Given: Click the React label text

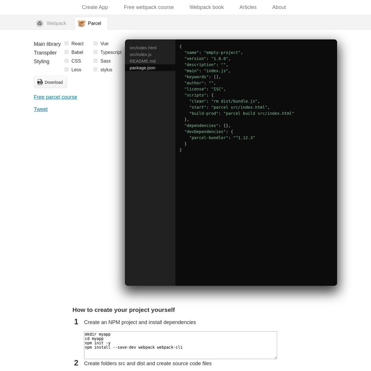Looking at the screenshot, I should click(78, 43).
